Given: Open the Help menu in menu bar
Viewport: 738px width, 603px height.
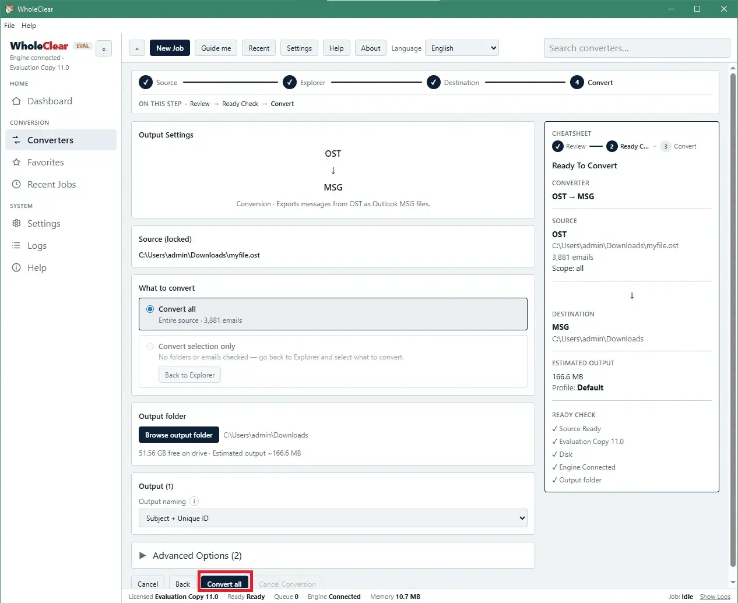Looking at the screenshot, I should tap(29, 26).
